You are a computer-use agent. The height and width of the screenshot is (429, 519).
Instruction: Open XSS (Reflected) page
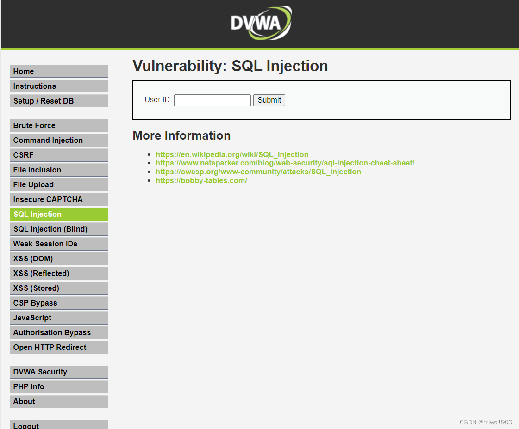pos(59,273)
